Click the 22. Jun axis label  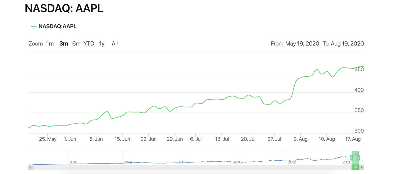pyautogui.click(x=149, y=139)
